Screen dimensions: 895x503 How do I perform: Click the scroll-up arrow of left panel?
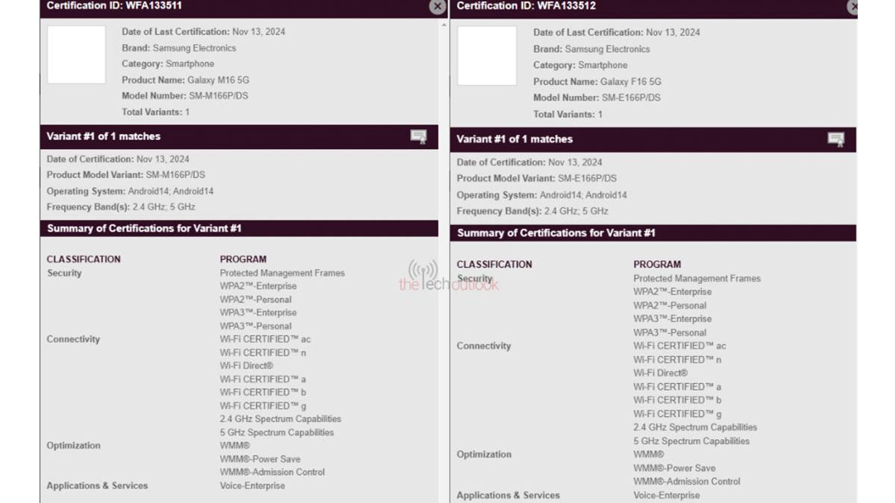click(445, 25)
